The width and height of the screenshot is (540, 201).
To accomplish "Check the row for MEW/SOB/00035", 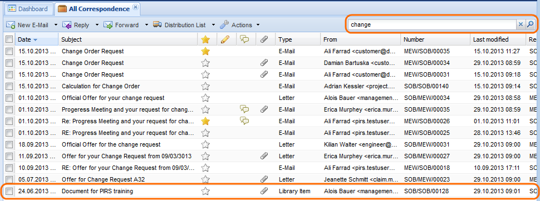I will pos(9,52).
